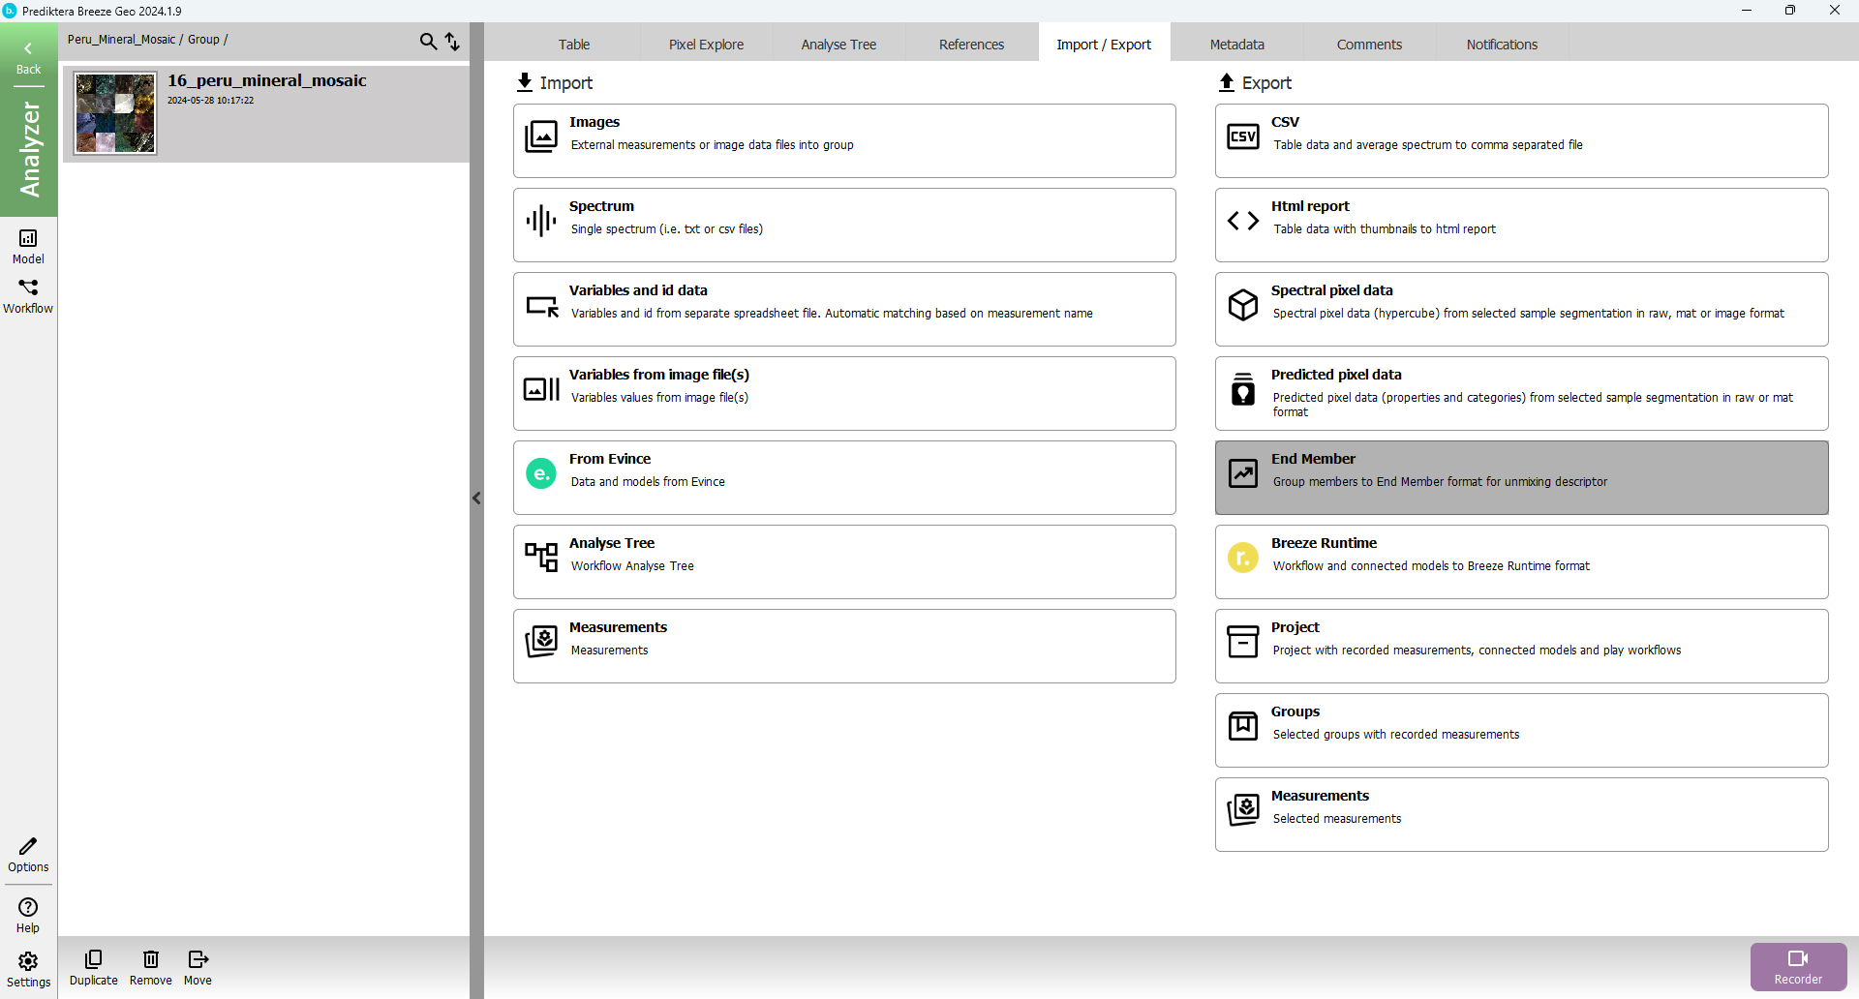Import data from Evince
Viewport: 1859px width, 999px height.
click(843, 477)
